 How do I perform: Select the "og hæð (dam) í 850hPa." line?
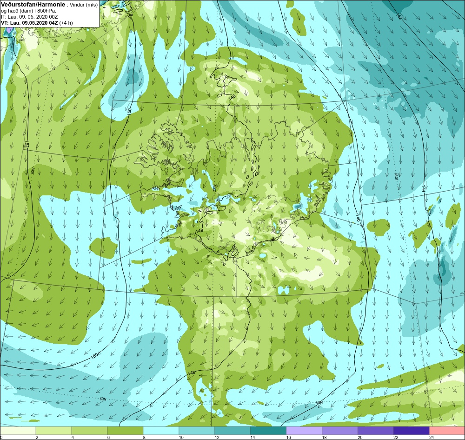point(28,11)
